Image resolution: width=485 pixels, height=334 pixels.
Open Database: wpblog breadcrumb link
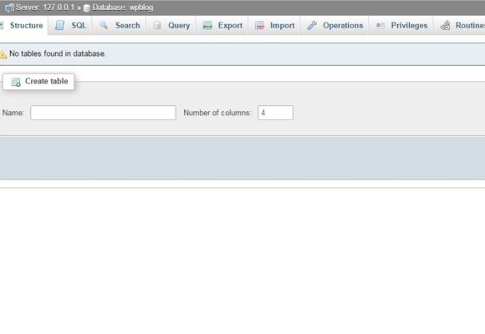pyautogui.click(x=123, y=8)
